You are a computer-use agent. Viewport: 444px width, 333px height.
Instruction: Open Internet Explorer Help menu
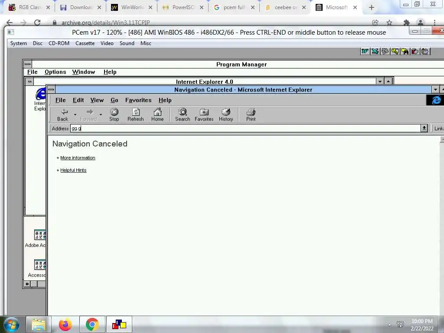pos(165,100)
